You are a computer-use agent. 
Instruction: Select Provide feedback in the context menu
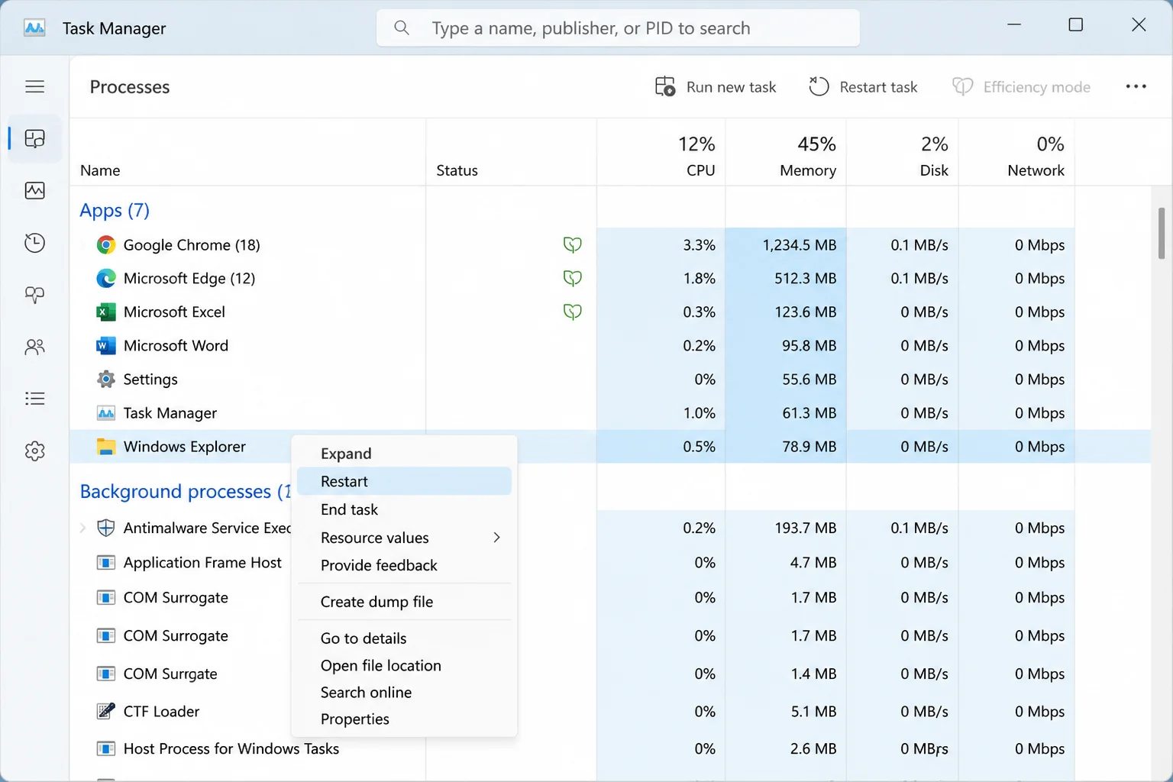click(404, 565)
